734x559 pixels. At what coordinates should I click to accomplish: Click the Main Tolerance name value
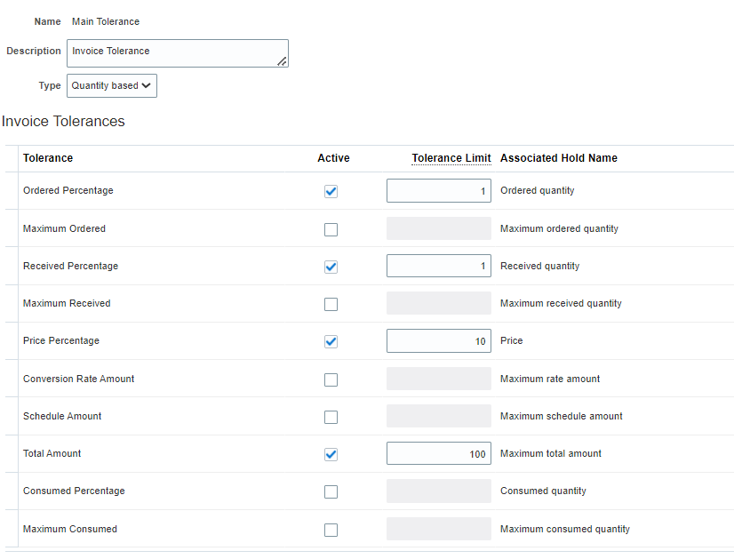point(106,21)
